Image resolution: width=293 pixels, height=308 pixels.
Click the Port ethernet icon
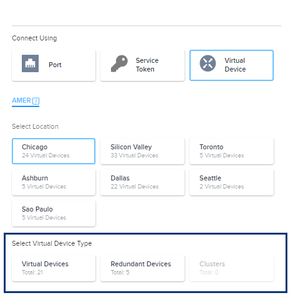30,63
